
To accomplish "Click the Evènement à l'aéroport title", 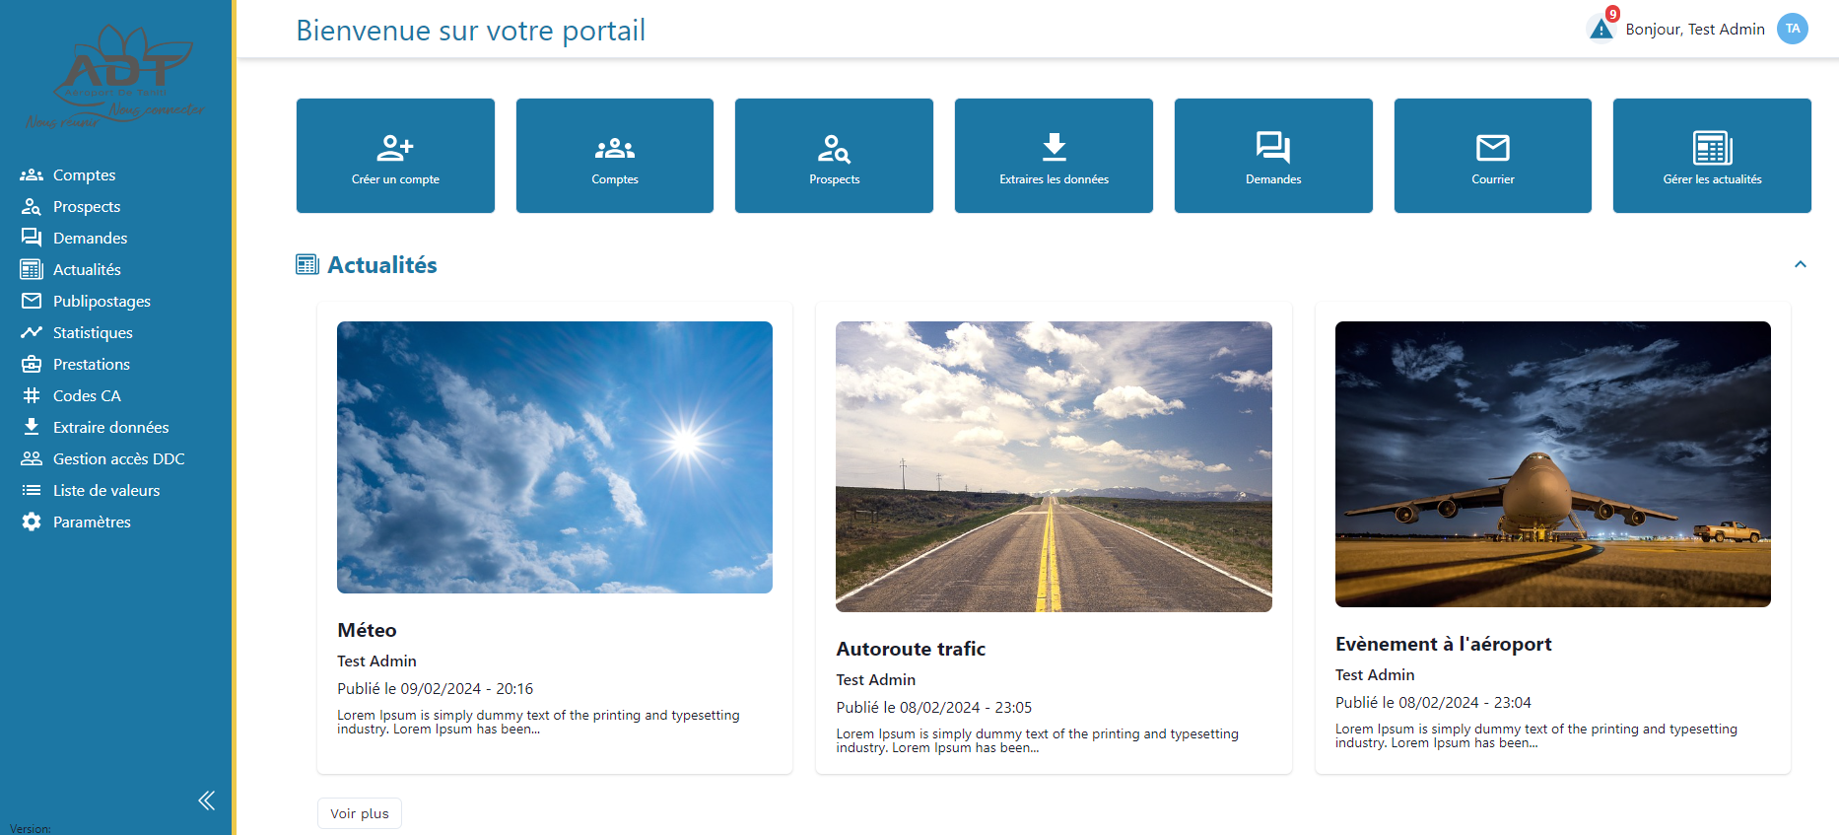I will (1443, 644).
